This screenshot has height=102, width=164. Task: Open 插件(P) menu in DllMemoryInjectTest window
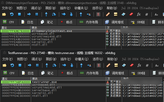[65, 8]
